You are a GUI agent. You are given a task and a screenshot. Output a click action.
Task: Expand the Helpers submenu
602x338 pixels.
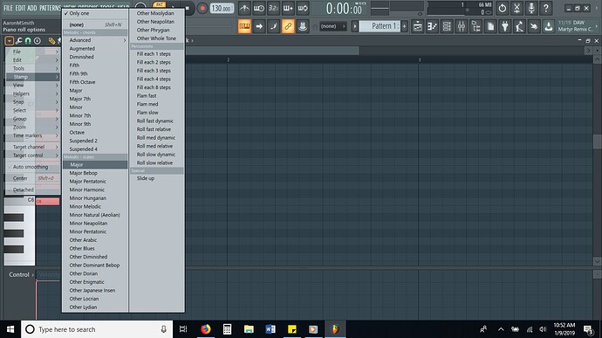click(x=33, y=93)
